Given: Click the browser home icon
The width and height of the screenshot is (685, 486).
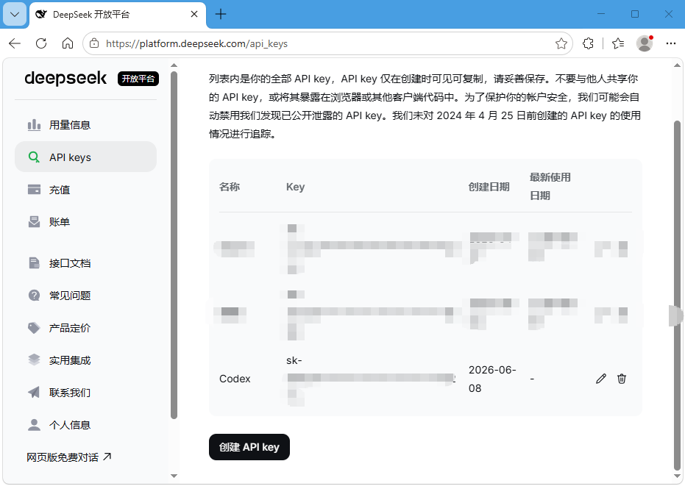Looking at the screenshot, I should pyautogui.click(x=67, y=43).
